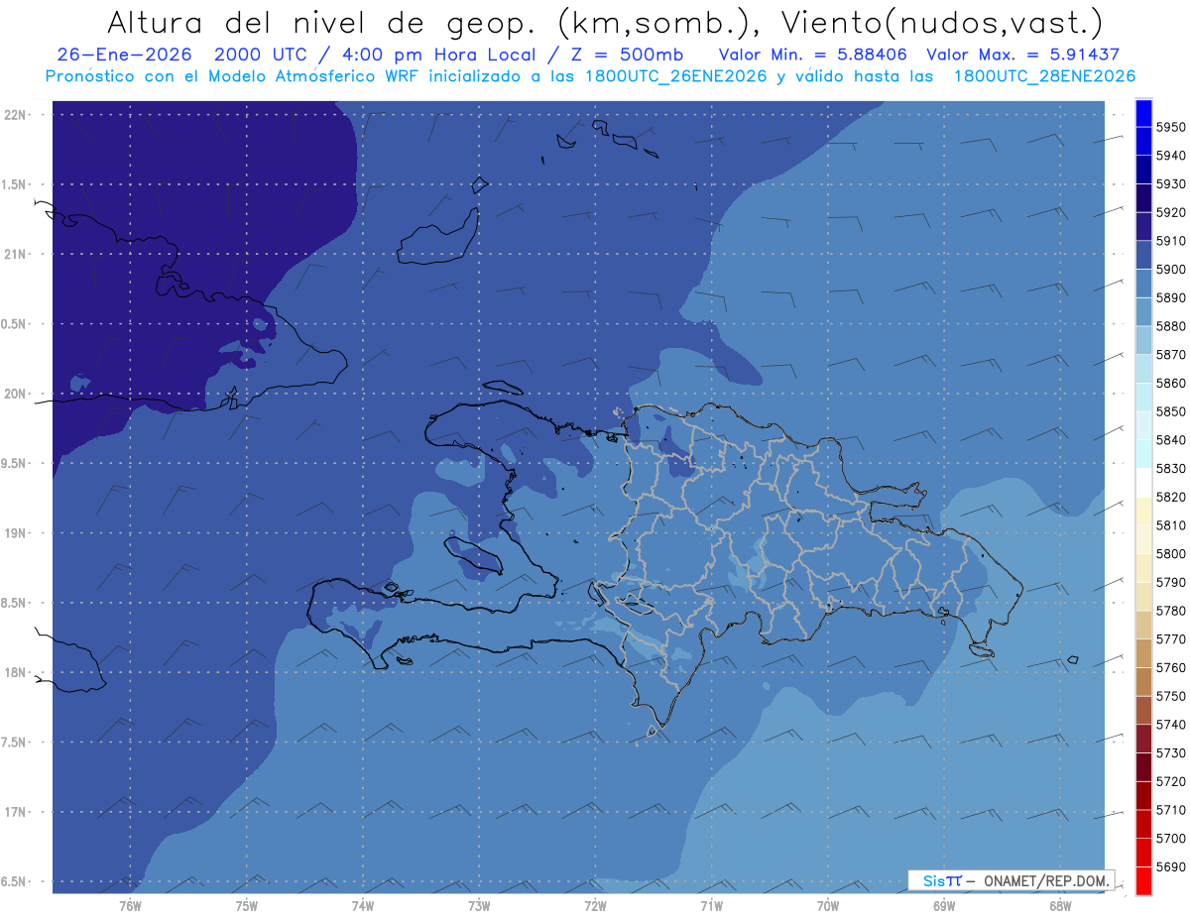Click the color bar label "5730"
Screen dimensions: 1190x919
click(x=1171, y=753)
